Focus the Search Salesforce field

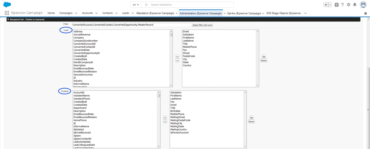click(x=187, y=5)
